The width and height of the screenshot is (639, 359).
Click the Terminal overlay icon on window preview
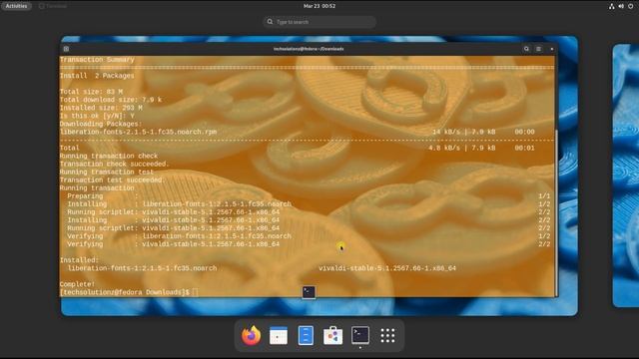(309, 292)
